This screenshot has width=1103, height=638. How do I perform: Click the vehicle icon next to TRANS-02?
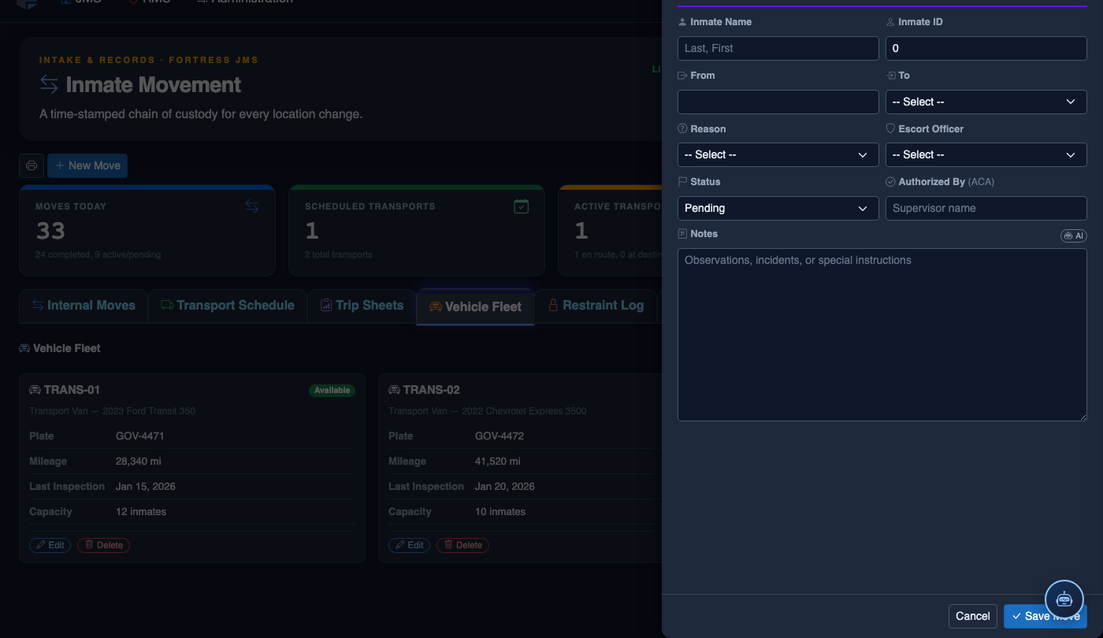(x=394, y=390)
